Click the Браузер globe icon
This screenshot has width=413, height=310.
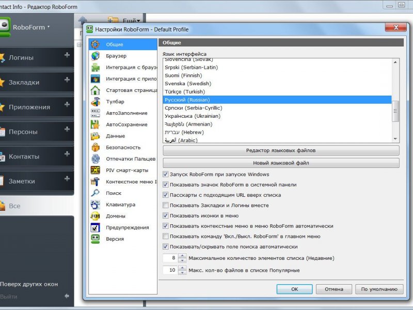(96, 56)
